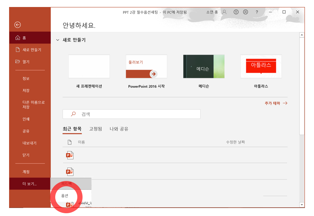Choose 저장 in the sidebar
The image size is (314, 216).
pos(30,90)
